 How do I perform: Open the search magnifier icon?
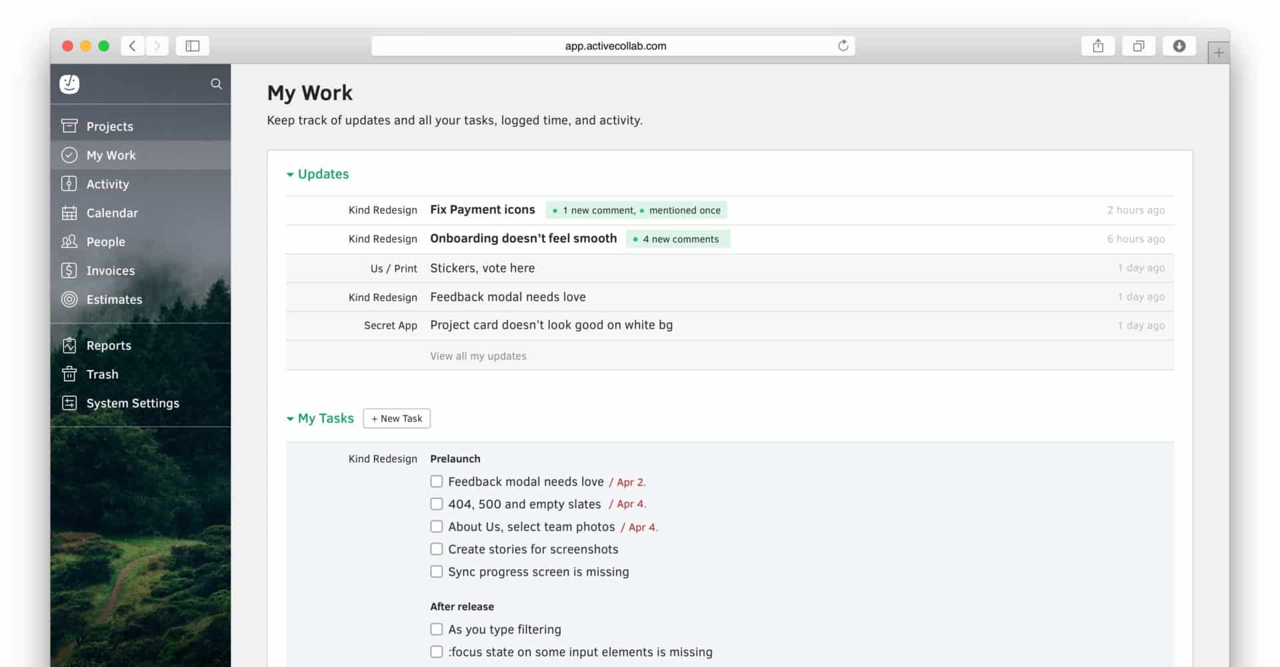(216, 84)
